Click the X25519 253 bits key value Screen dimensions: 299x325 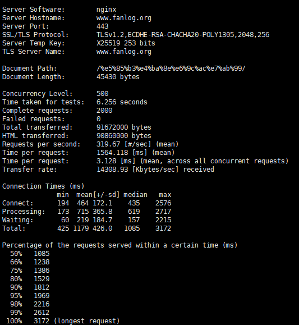tap(126, 43)
